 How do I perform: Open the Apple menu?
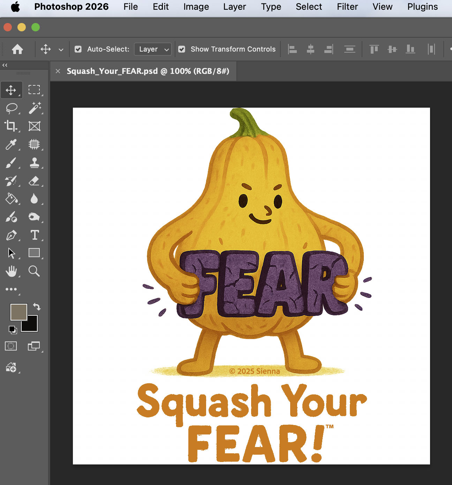pos(15,7)
